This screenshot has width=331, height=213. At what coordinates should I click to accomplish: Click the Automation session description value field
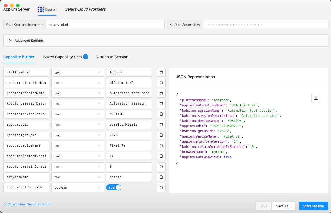tap(129, 104)
